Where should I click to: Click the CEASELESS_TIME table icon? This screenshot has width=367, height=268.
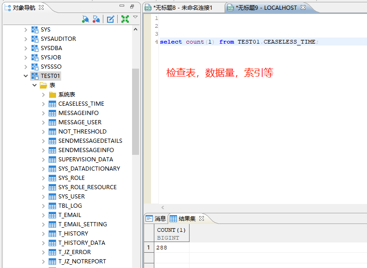(x=52, y=104)
